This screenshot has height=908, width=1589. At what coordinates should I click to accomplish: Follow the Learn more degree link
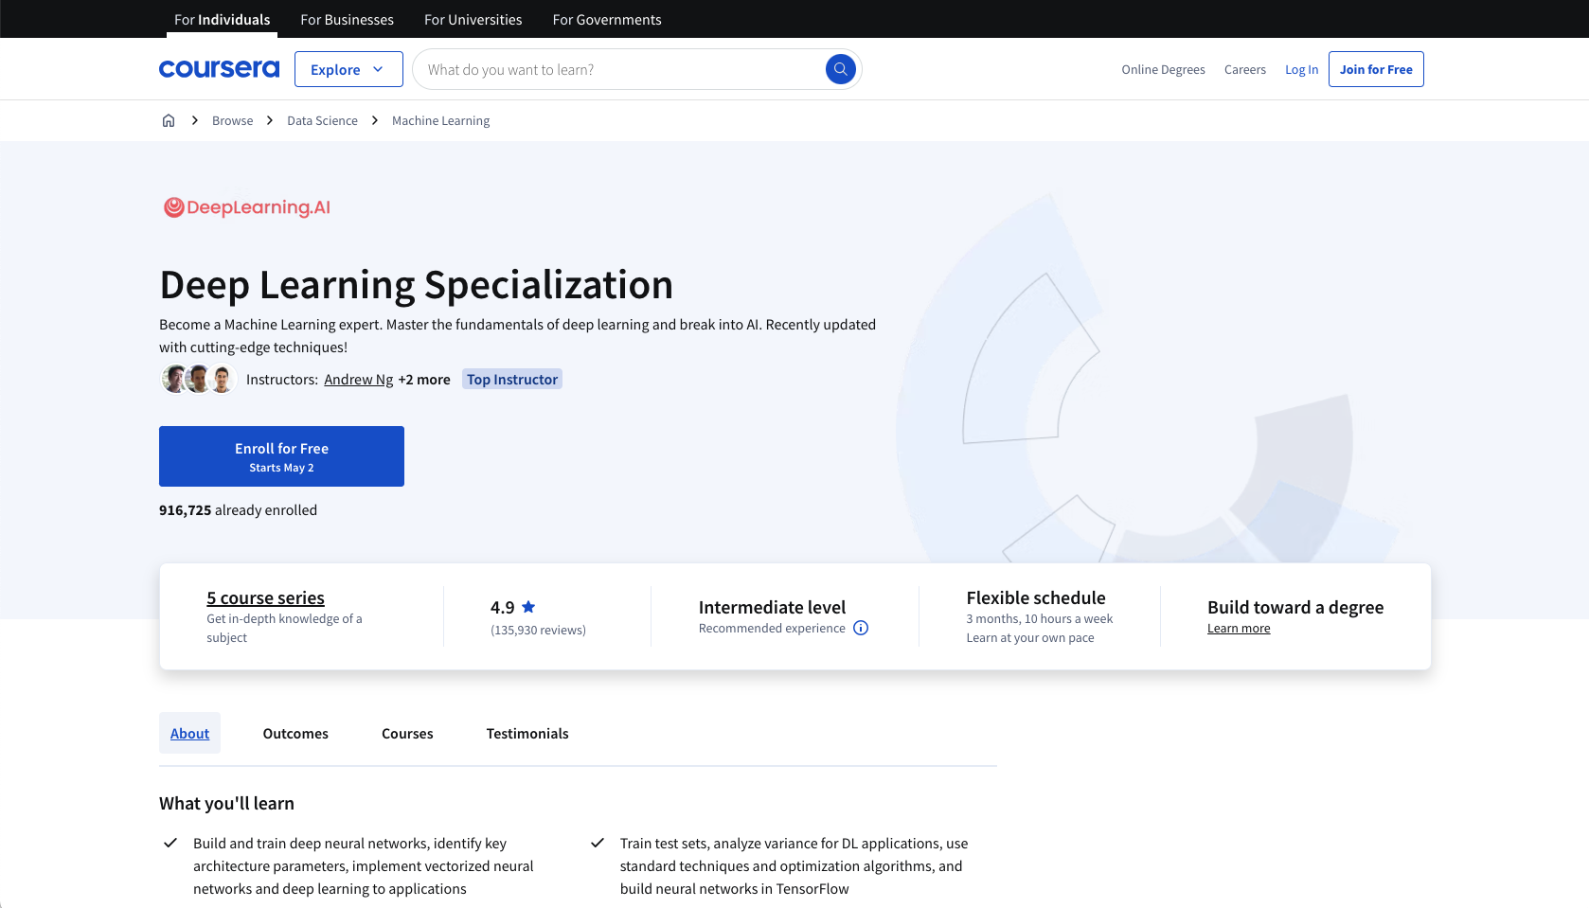coord(1239,629)
